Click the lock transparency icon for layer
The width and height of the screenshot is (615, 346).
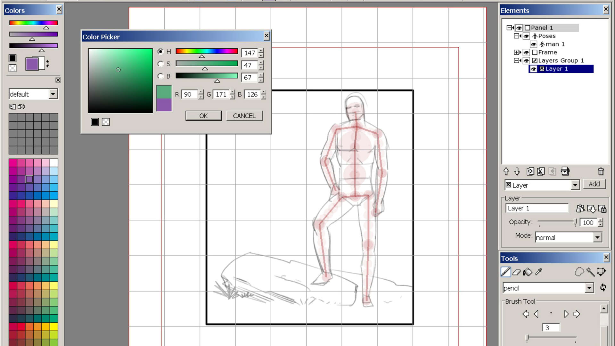click(x=602, y=209)
